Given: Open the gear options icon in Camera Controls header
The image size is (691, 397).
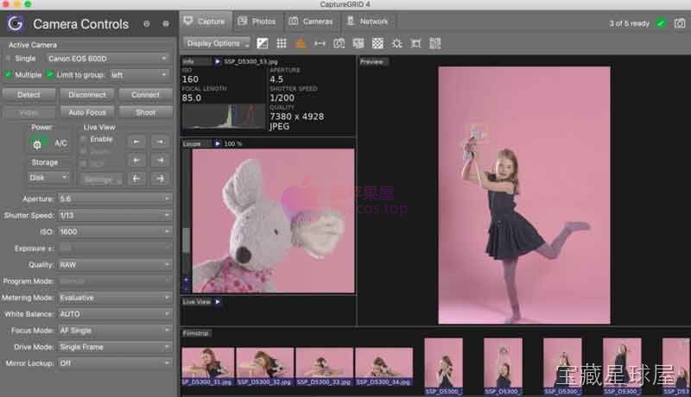Looking at the screenshot, I should coord(166,24).
